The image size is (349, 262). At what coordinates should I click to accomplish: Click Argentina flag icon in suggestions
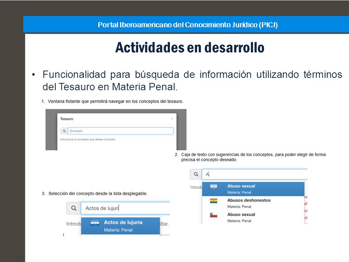click(x=214, y=186)
